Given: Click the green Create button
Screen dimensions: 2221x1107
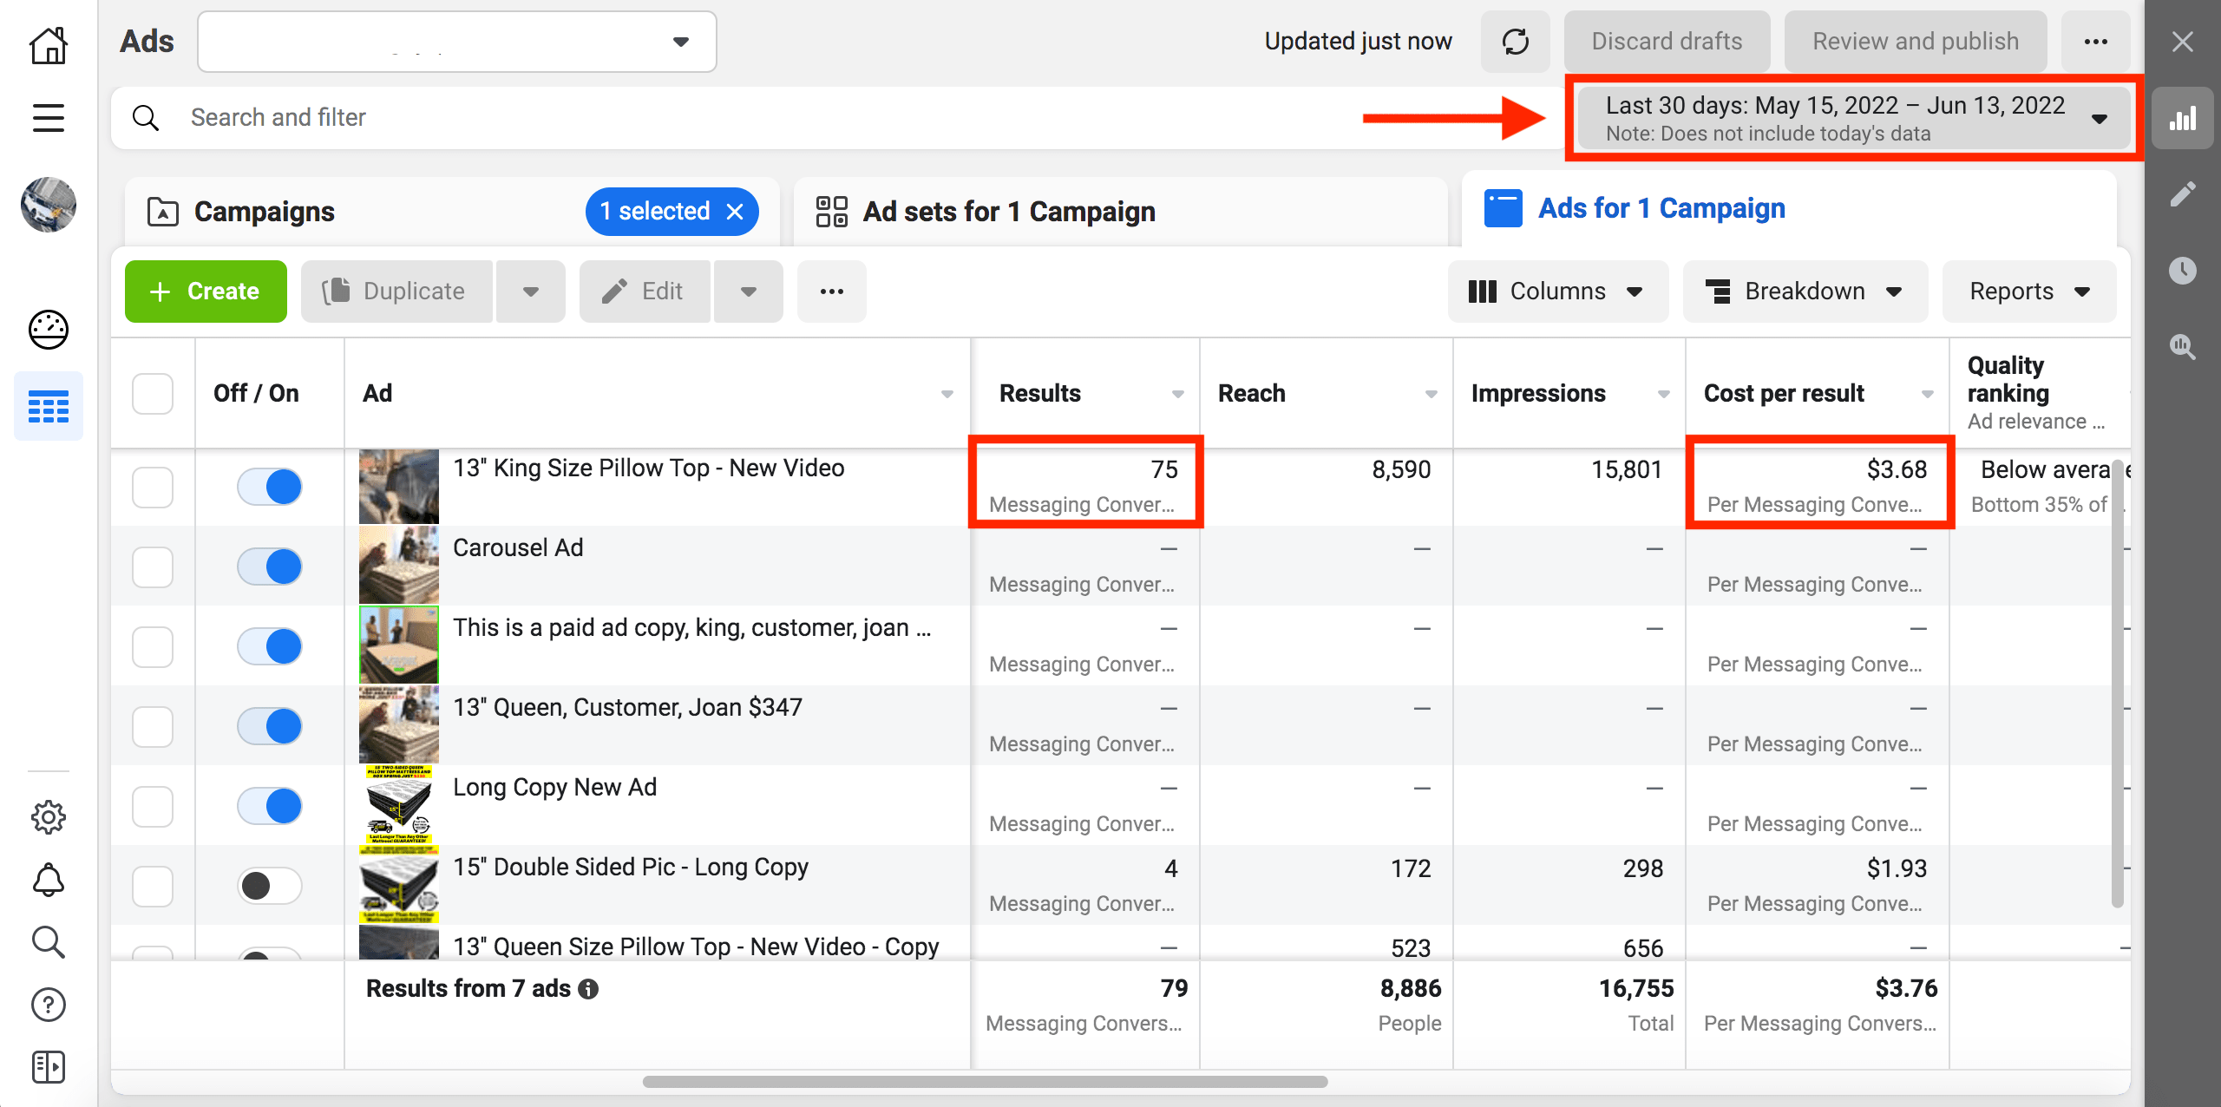Looking at the screenshot, I should click(x=206, y=291).
